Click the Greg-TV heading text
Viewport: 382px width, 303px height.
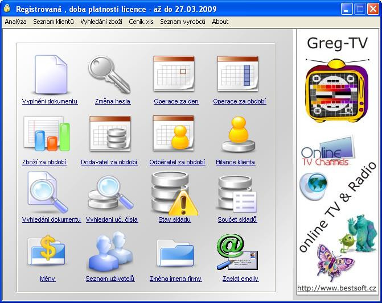(337, 43)
